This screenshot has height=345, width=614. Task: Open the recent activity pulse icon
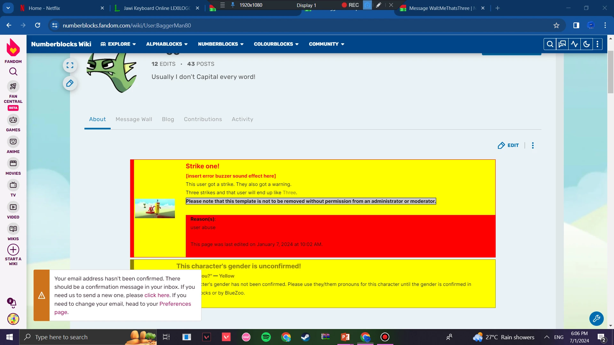(x=574, y=44)
